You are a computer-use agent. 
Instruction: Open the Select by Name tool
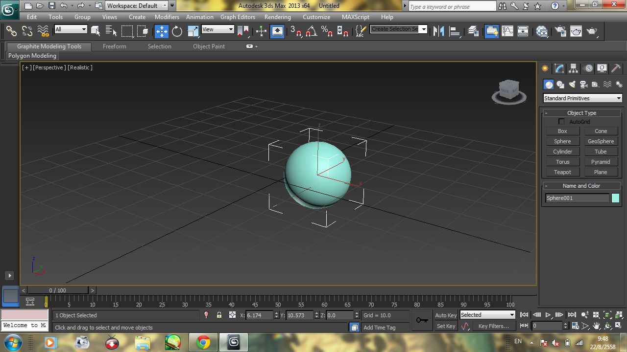coord(111,31)
